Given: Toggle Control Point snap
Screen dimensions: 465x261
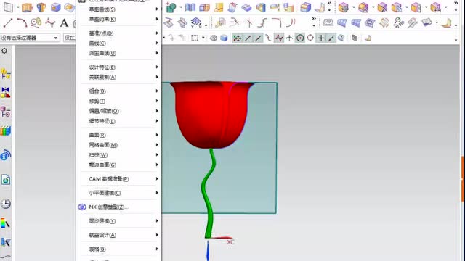Looking at the screenshot, I should tap(268, 38).
